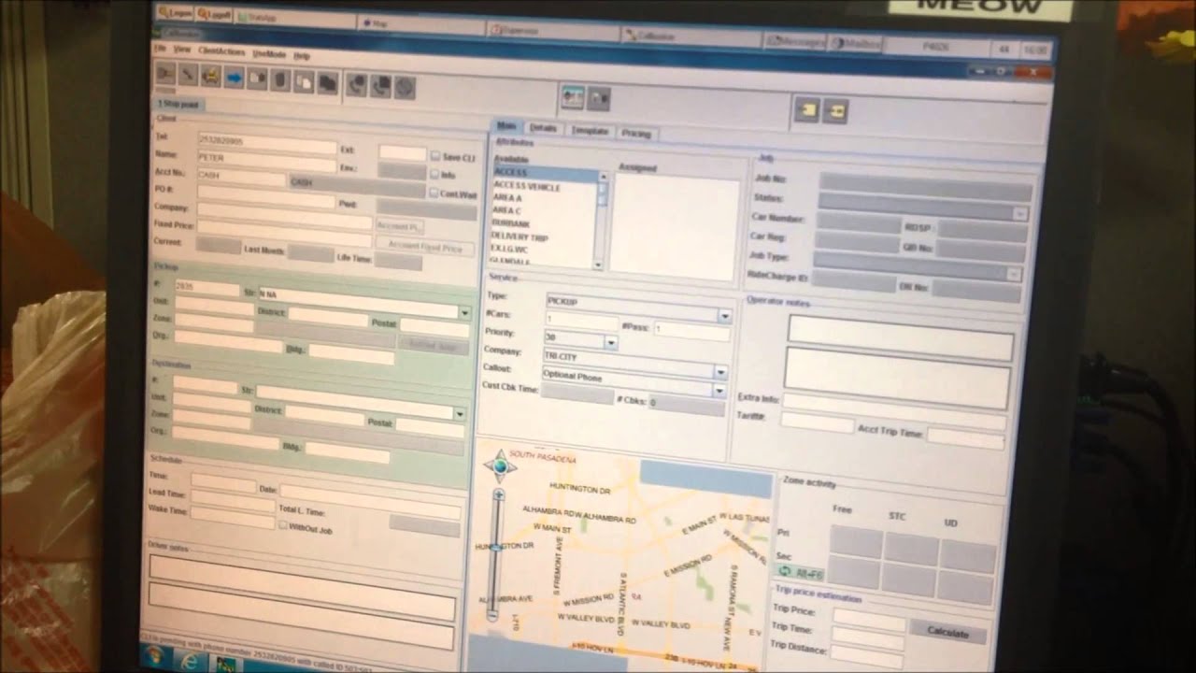1196x673 pixels.
Task: Click the gray icon right of the picture icon
Action: tap(599, 98)
